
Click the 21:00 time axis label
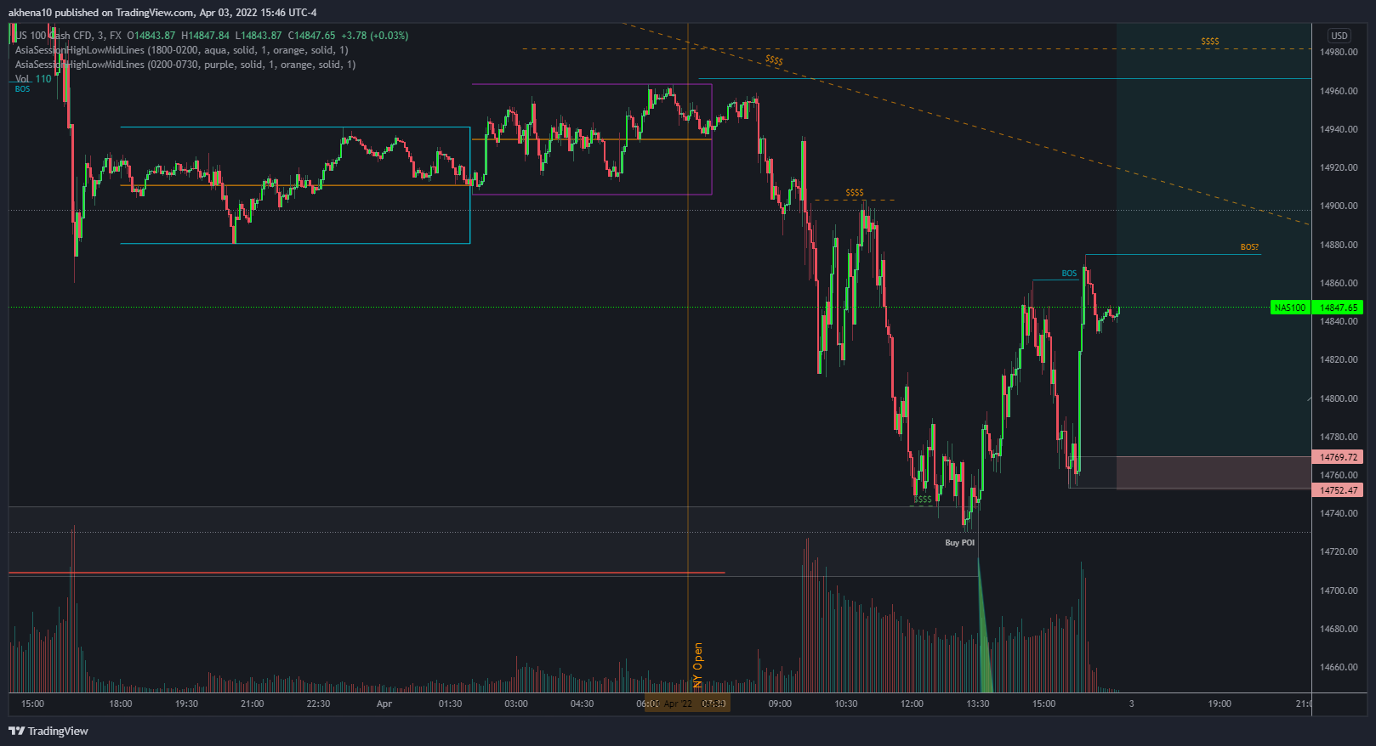[253, 704]
